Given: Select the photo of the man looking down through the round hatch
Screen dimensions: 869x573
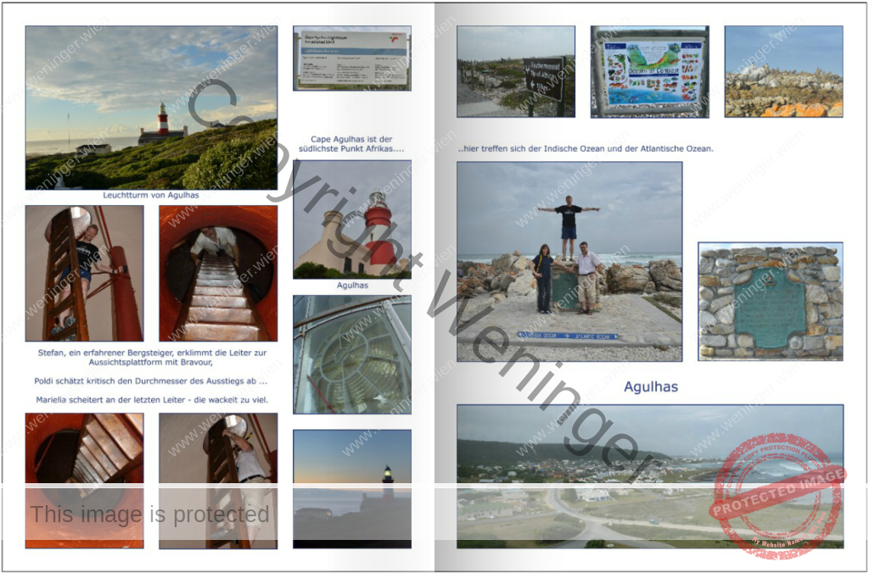Looking at the screenshot, I should (218, 274).
